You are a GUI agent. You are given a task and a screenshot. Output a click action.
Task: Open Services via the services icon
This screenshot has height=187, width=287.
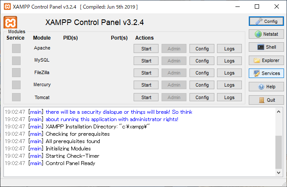click(x=266, y=73)
